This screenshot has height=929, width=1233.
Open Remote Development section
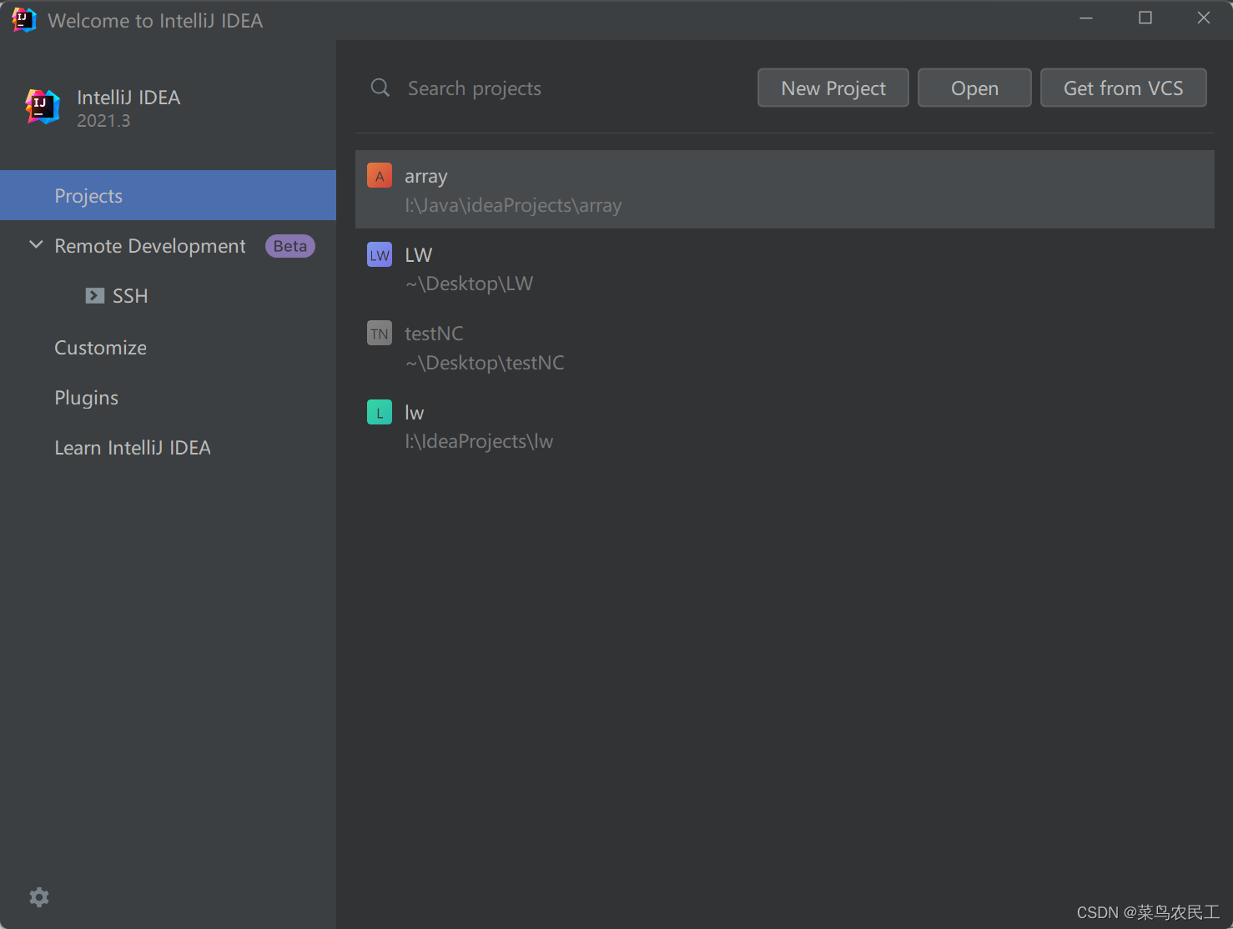coord(150,246)
